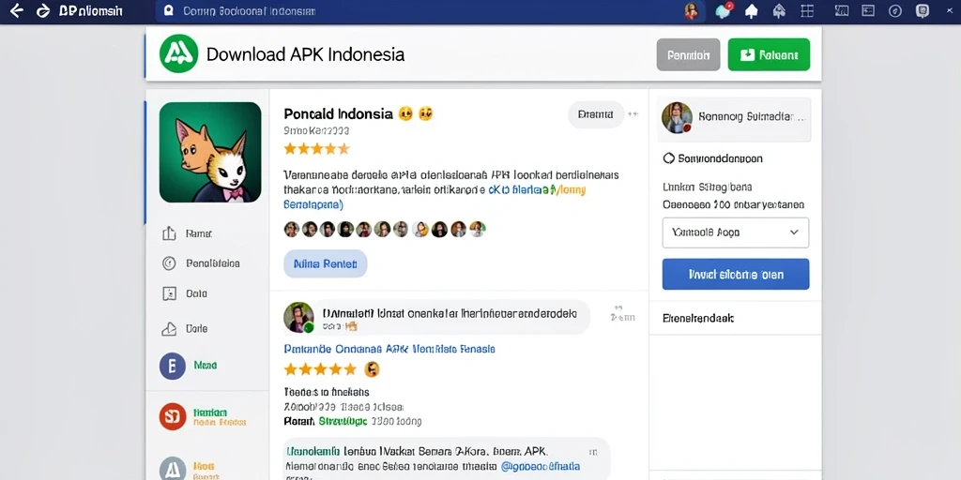Viewport: 961px width, 480px height.
Task: Go back with the left arrow
Action: point(17,11)
